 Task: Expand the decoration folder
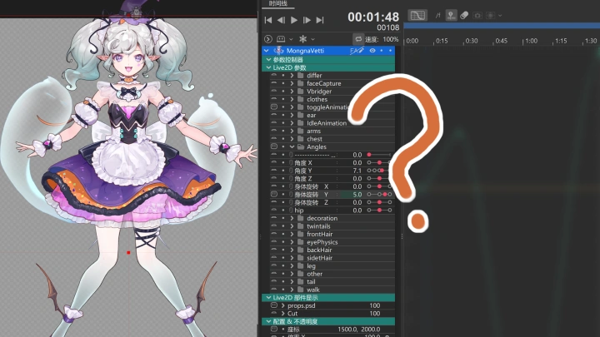(x=292, y=218)
